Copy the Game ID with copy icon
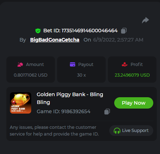This screenshot has height=154, width=160. pyautogui.click(x=107, y=112)
